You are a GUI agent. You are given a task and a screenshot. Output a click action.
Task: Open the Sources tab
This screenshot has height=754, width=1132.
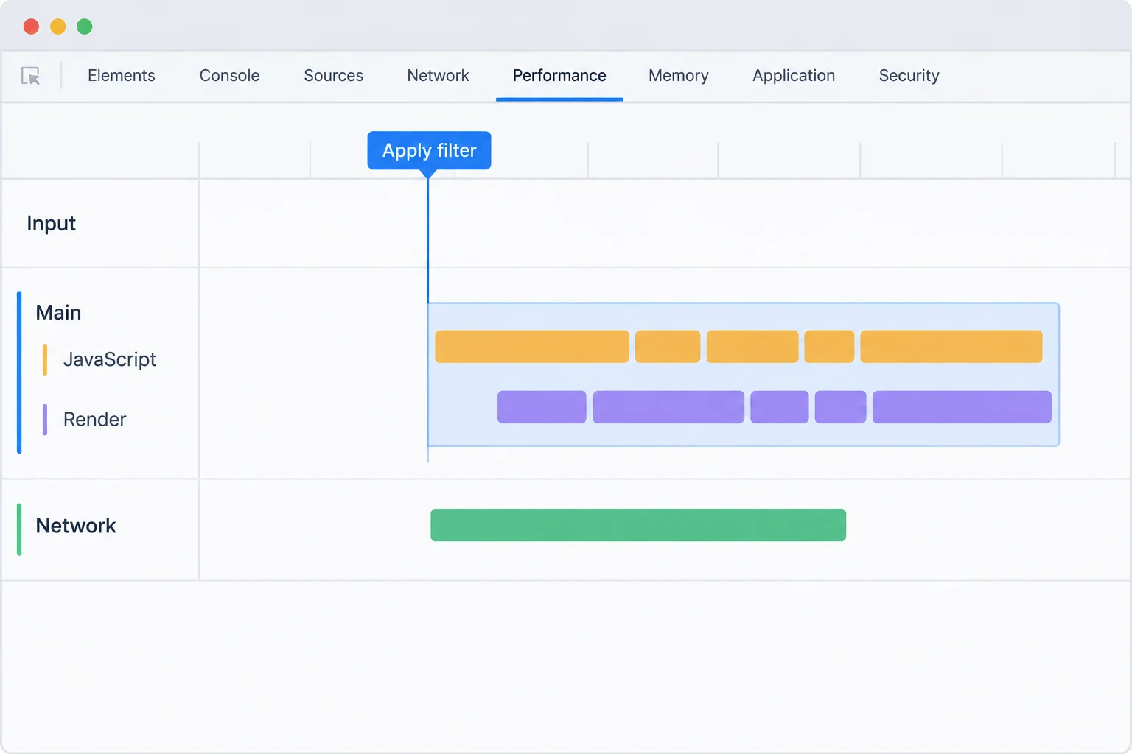[x=333, y=76]
